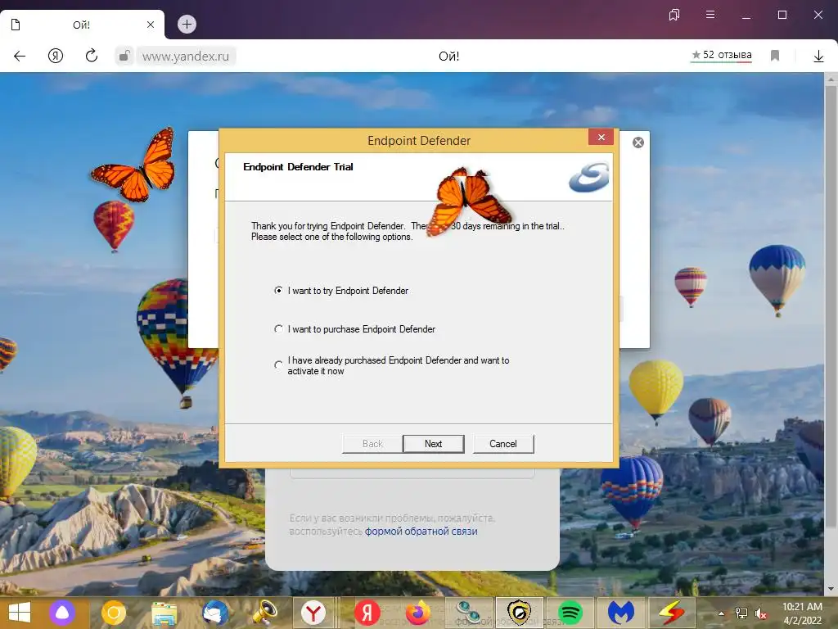Open Yandex Browser white Y taskbar icon

tap(313, 613)
